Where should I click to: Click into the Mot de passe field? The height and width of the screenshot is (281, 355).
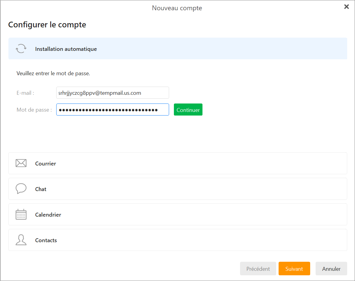pyautogui.click(x=113, y=110)
